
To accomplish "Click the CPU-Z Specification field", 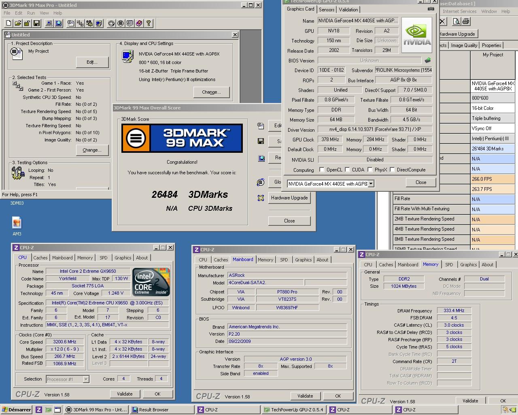I will [107, 303].
